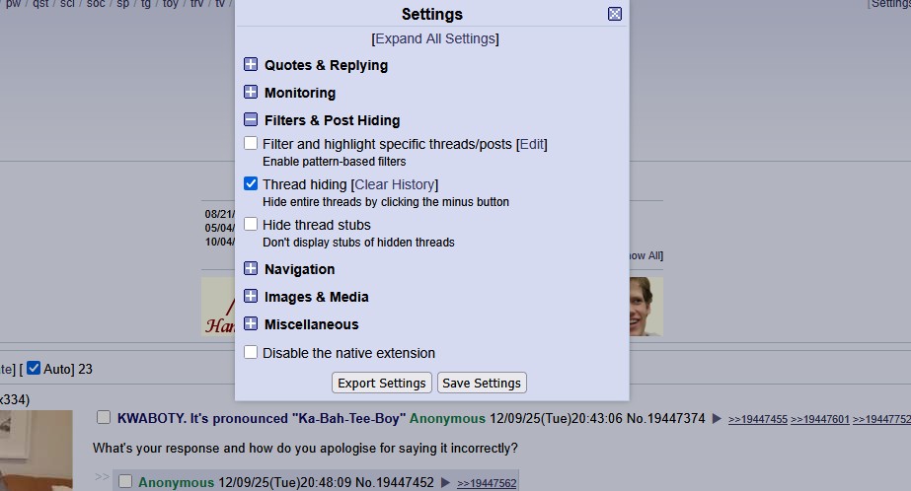
Task: Expand the Monitoring section
Action: 251,93
